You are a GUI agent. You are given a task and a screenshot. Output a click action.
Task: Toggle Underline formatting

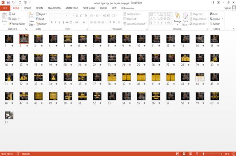coord(59,22)
